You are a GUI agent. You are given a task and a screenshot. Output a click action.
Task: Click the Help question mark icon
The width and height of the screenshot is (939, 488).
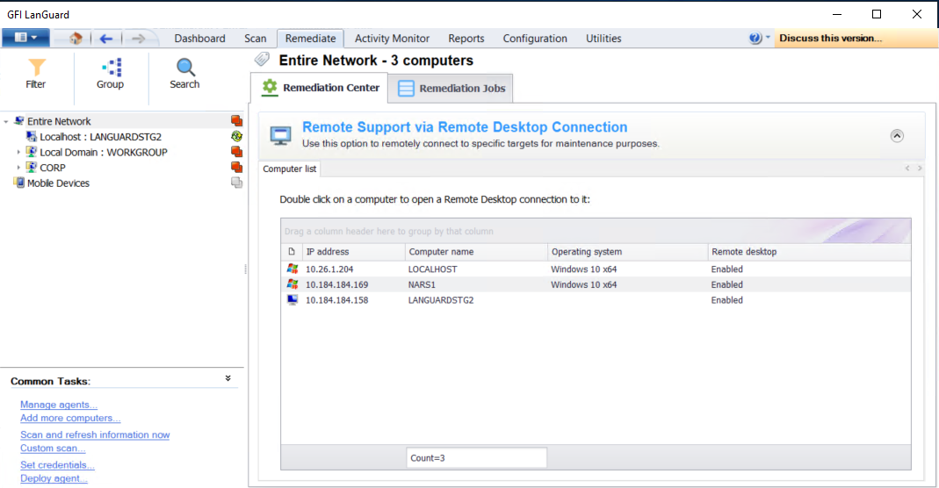point(755,38)
